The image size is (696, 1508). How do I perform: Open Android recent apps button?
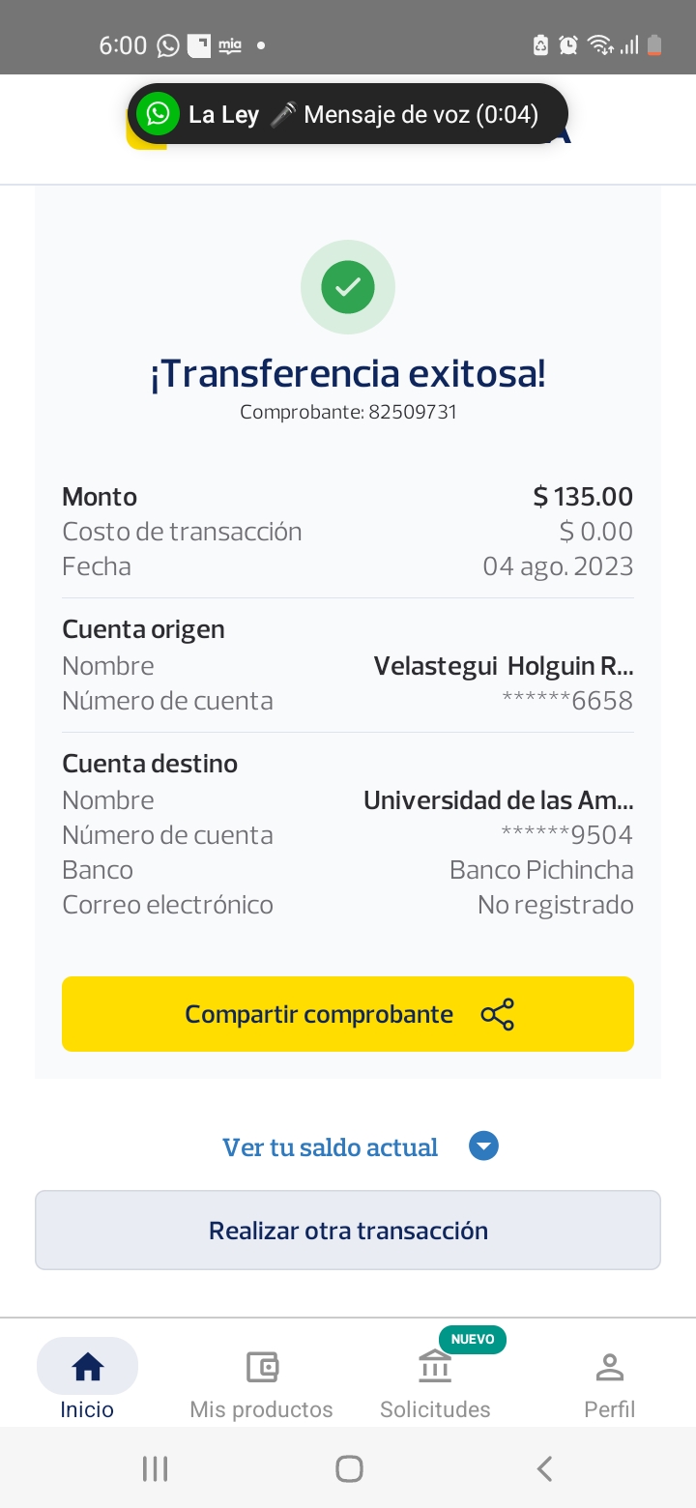point(155,1469)
